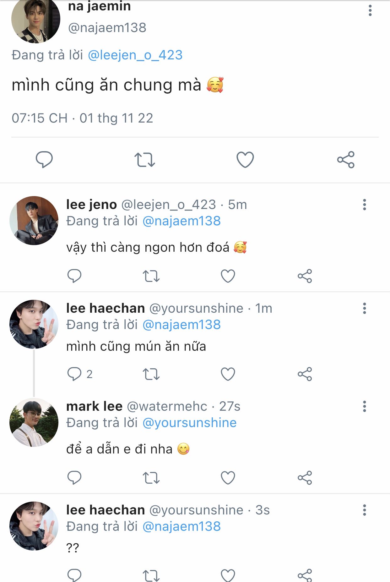Retweet haechan's 'mình cũng mún ăn nữa' reply
The image size is (390, 582).
(x=151, y=374)
